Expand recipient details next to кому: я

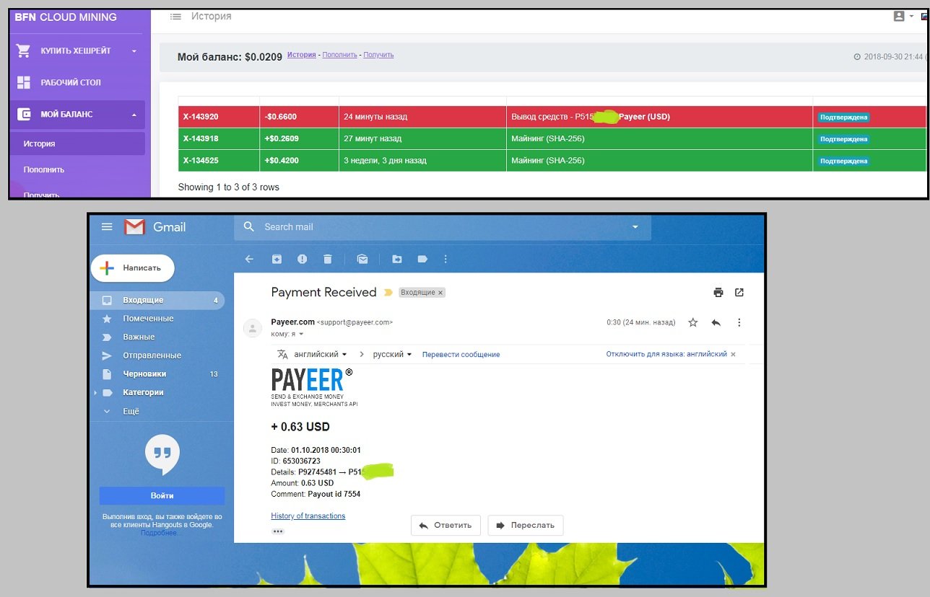pos(301,335)
